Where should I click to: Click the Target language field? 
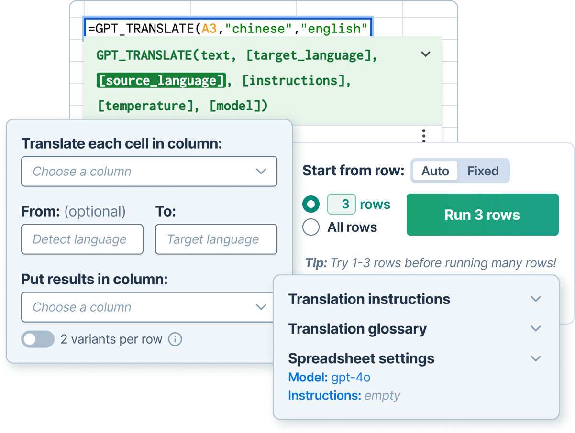[216, 239]
